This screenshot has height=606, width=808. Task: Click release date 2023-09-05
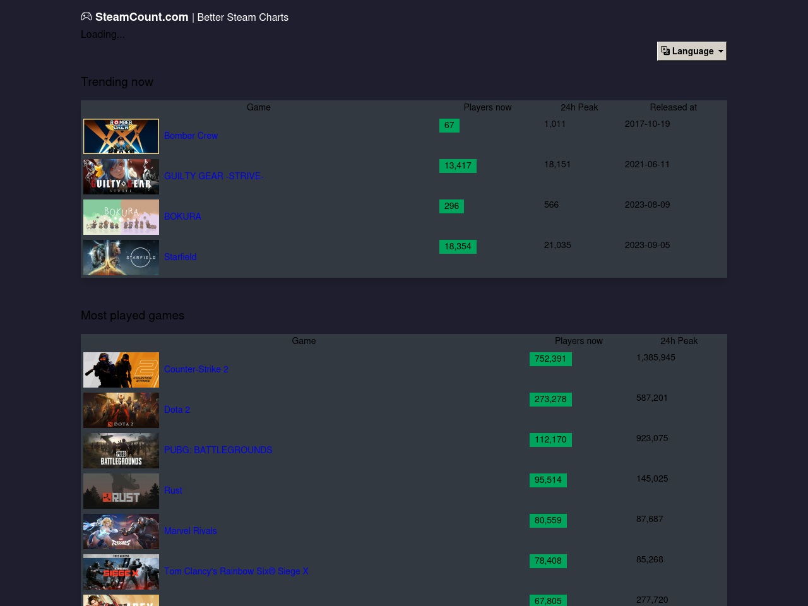(x=647, y=245)
